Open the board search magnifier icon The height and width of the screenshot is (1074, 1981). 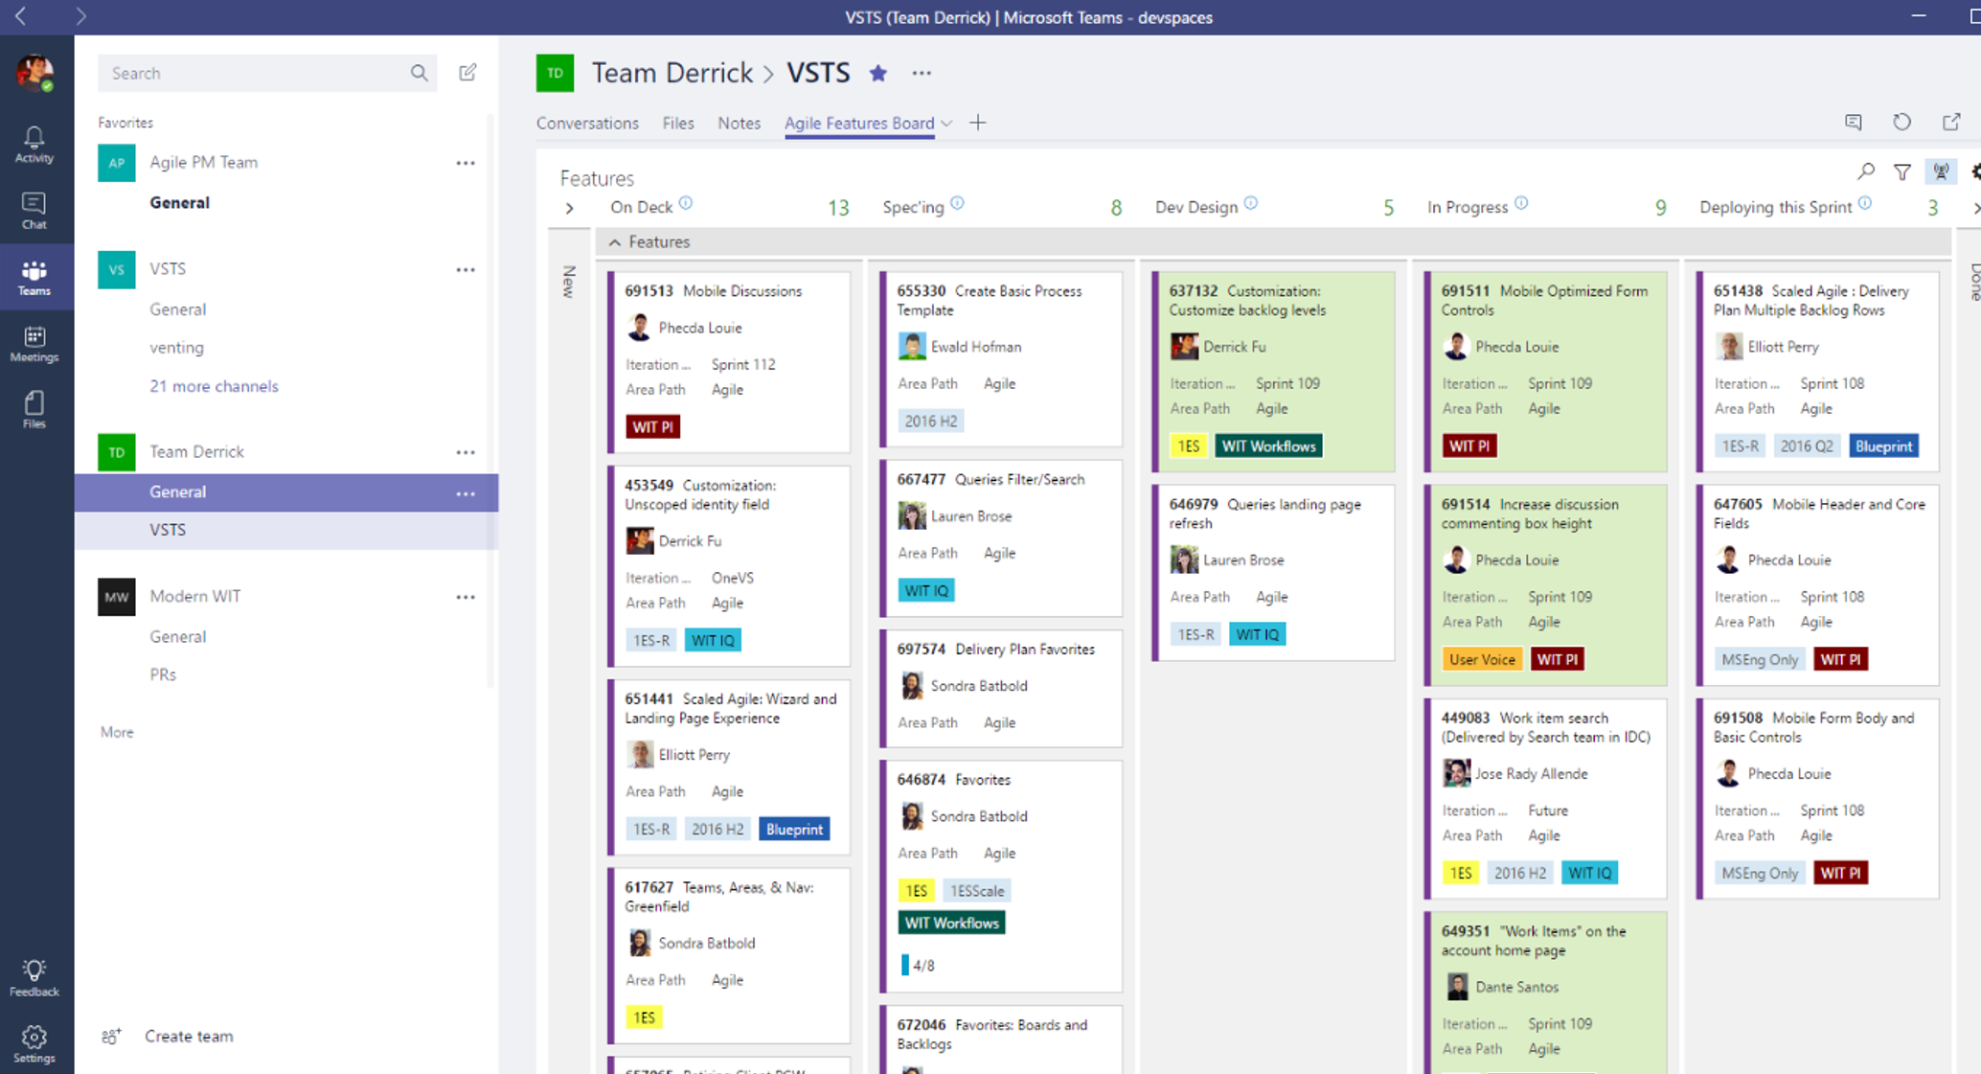point(1866,171)
